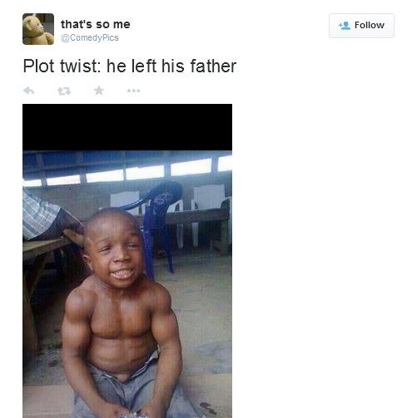Click the bright window strip in the photo
The width and height of the screenshot is (407, 418).
[131, 173]
